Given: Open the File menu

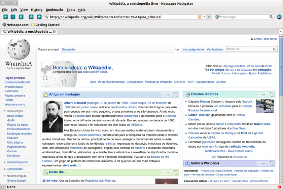Looking at the screenshot, I should click(x=5, y=10).
